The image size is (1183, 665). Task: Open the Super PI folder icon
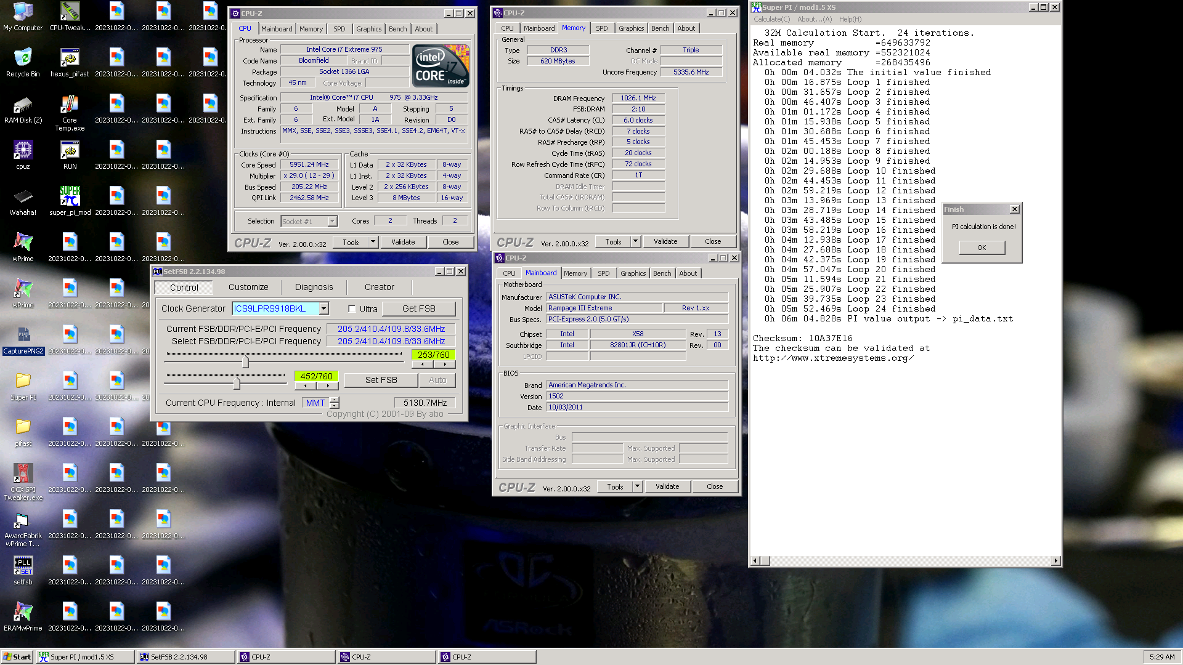pyautogui.click(x=23, y=385)
